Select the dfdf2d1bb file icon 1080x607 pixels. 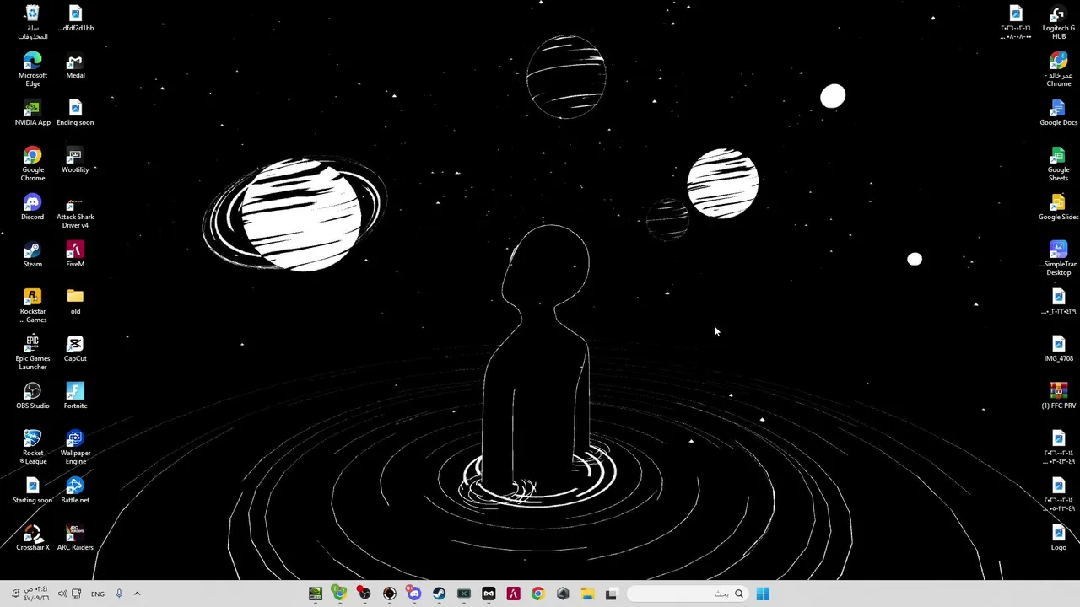[75, 19]
